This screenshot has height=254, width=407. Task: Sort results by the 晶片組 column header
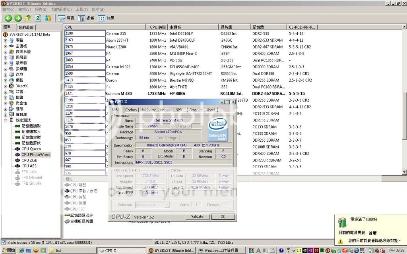tap(235, 27)
